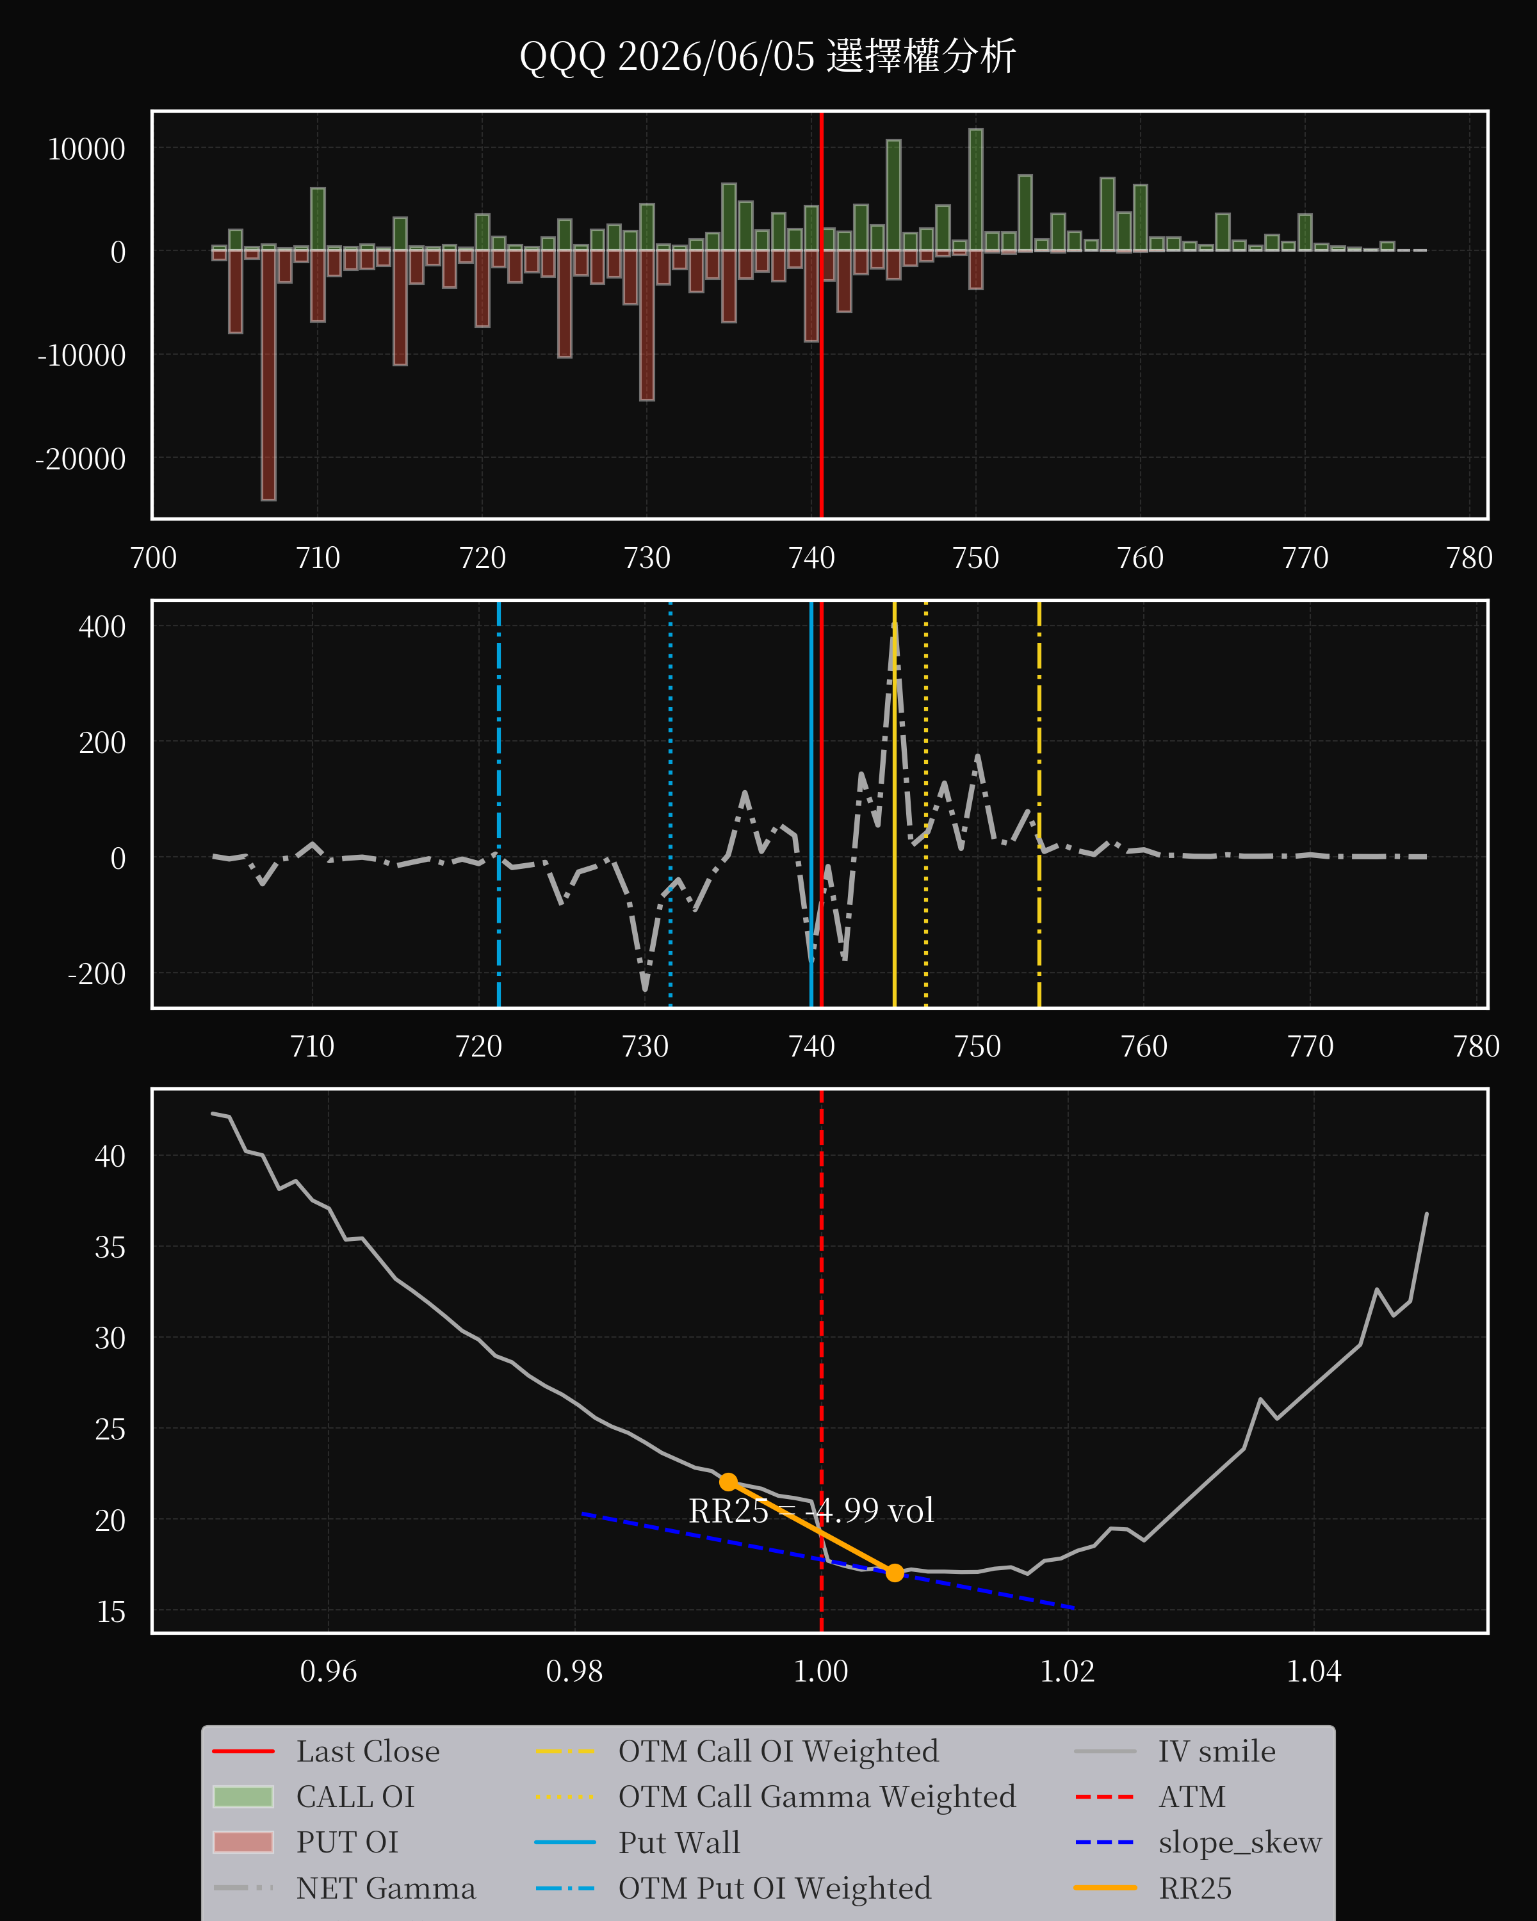Click the '1.00' x-axis label in smile chart

click(x=820, y=1671)
